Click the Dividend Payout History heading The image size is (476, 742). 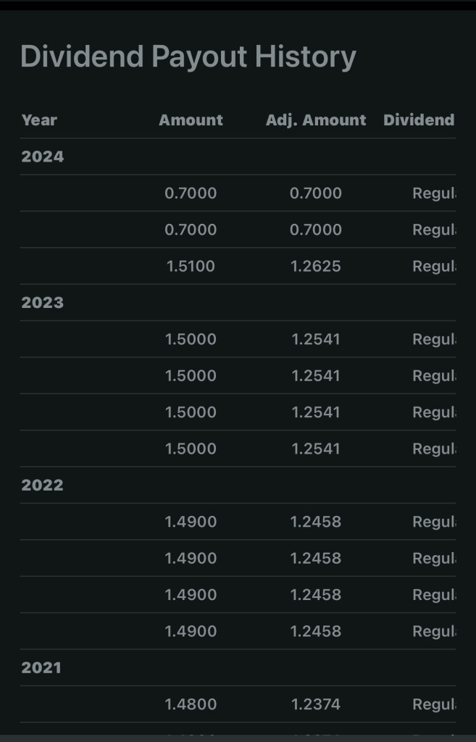coord(188,57)
